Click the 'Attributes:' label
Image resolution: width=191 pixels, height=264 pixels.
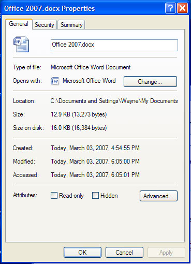(25, 195)
